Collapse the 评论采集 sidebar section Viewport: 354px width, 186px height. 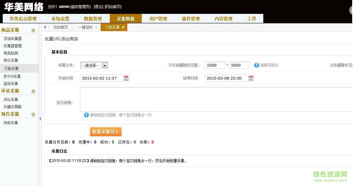coord(33,91)
